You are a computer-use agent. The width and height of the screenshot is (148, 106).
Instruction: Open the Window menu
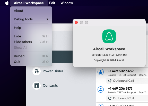tap(67, 3)
